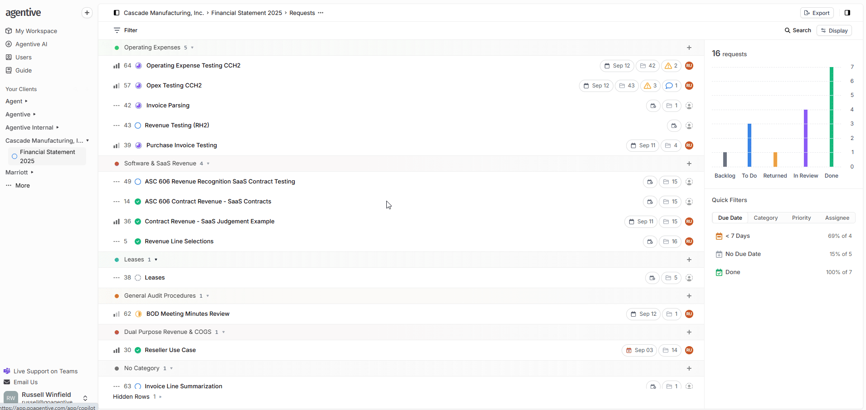Open Live Support on Teams link
The image size is (866, 410).
coord(45,371)
